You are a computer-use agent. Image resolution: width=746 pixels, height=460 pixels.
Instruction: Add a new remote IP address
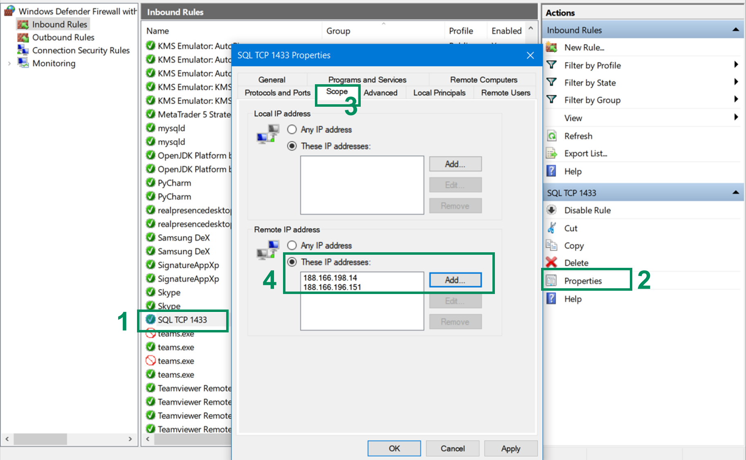(455, 280)
